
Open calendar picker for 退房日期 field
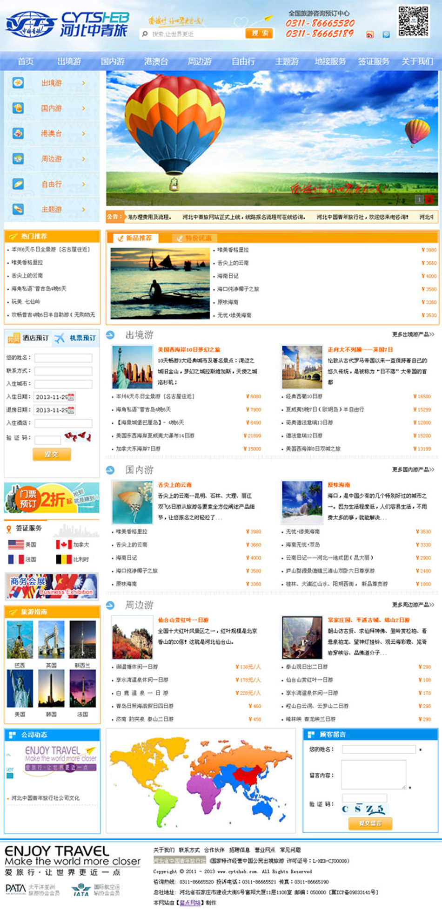click(71, 410)
